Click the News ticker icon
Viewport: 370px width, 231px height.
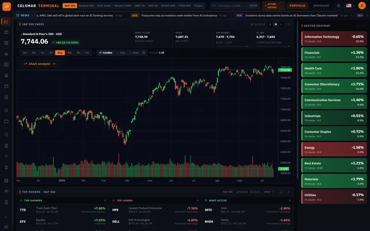pyautogui.click(x=18, y=15)
